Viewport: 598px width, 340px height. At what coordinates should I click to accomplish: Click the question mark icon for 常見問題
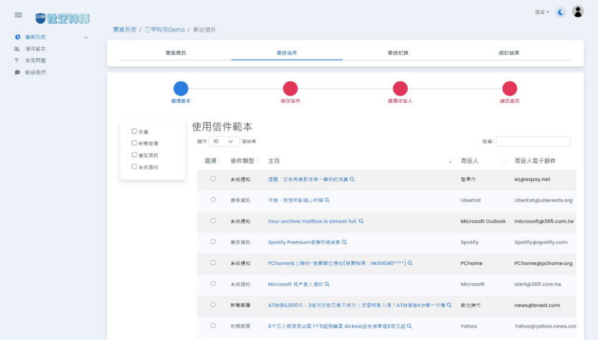tap(16, 61)
